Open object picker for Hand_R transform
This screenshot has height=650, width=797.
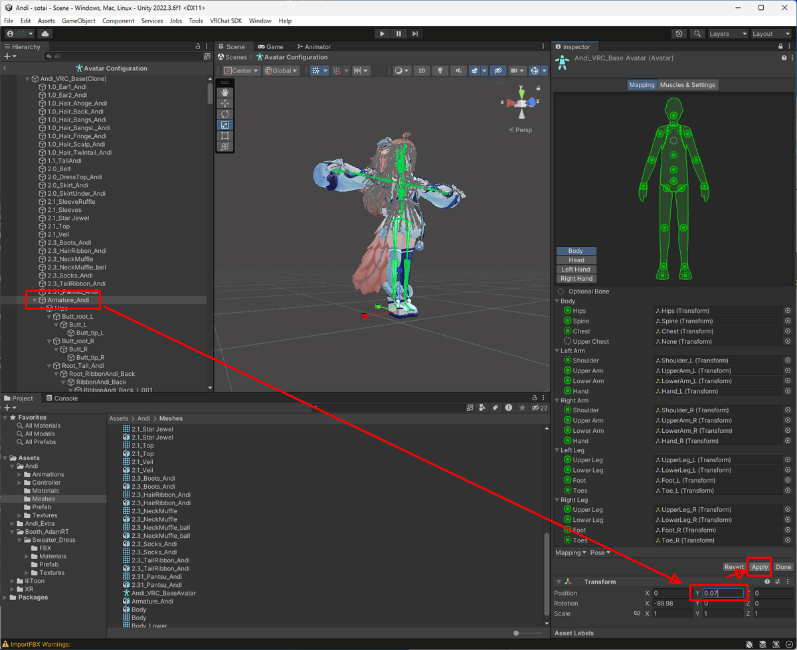tap(788, 441)
